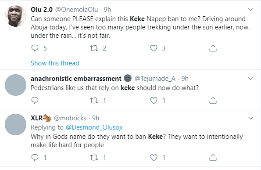This screenshot has height=170, width=261.
Task: Retweet Olu 2.0's tweet about Abuja
Action: [94, 48]
